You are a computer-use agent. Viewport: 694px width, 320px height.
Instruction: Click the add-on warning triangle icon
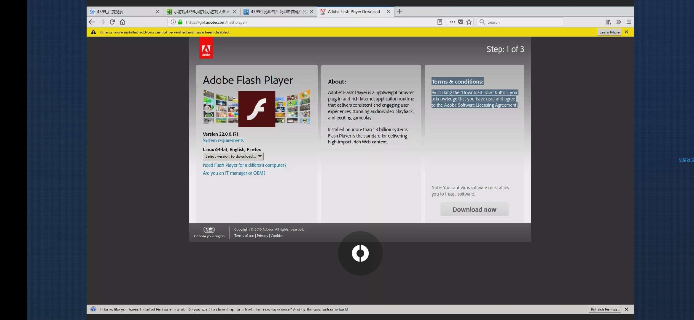[x=93, y=32]
